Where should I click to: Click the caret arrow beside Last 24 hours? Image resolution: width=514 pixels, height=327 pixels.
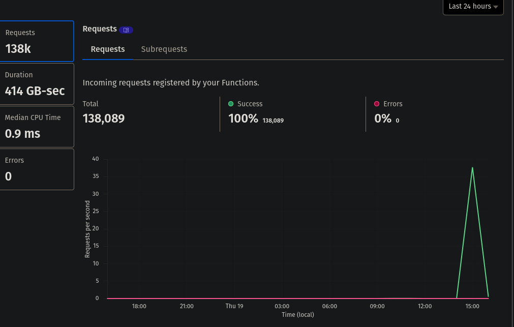coord(495,7)
